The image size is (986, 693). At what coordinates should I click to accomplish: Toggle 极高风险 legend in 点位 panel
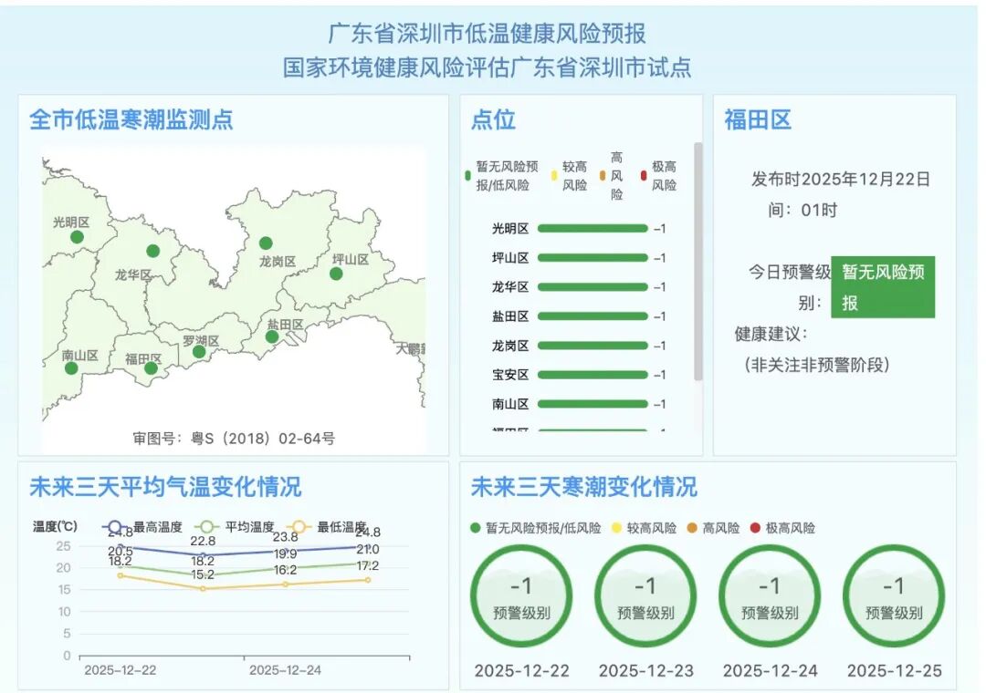pyautogui.click(x=659, y=176)
